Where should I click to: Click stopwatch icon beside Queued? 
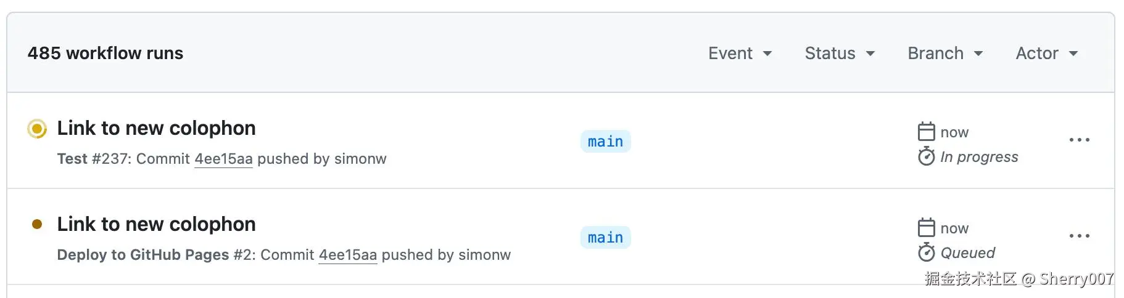click(926, 252)
